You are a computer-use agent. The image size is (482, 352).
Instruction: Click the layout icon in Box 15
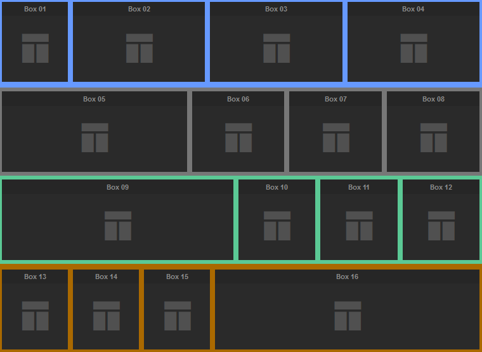178,316
